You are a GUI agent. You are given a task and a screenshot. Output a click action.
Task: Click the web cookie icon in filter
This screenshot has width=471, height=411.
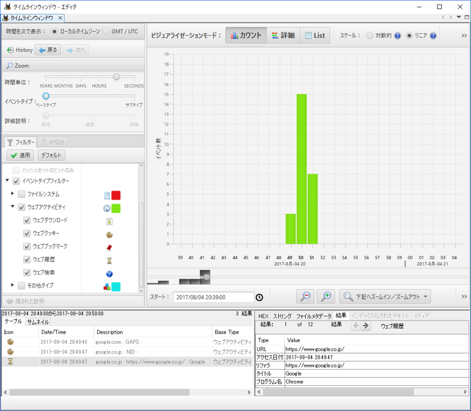[x=109, y=235]
